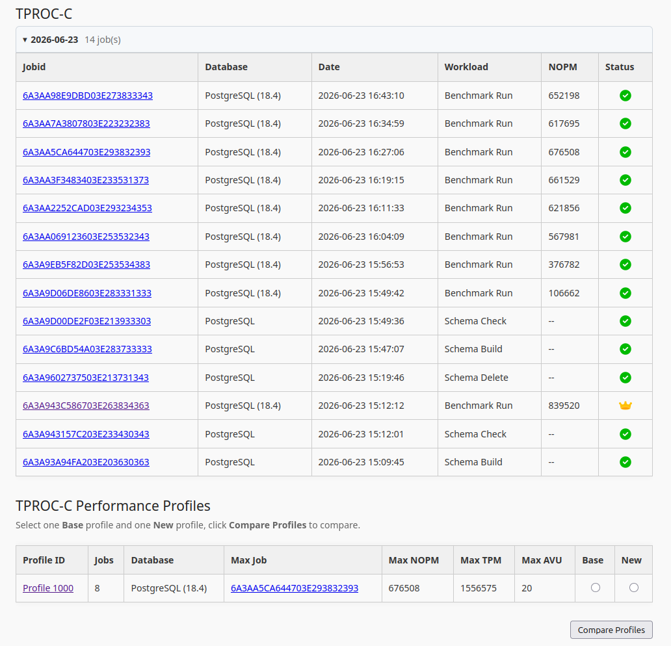Screen dimensions: 671x646
Task: Click crown icon for NOPM 839520 job
Action: coord(625,406)
